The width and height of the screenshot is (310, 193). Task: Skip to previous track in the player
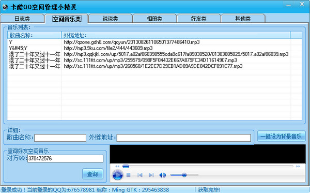140,175
